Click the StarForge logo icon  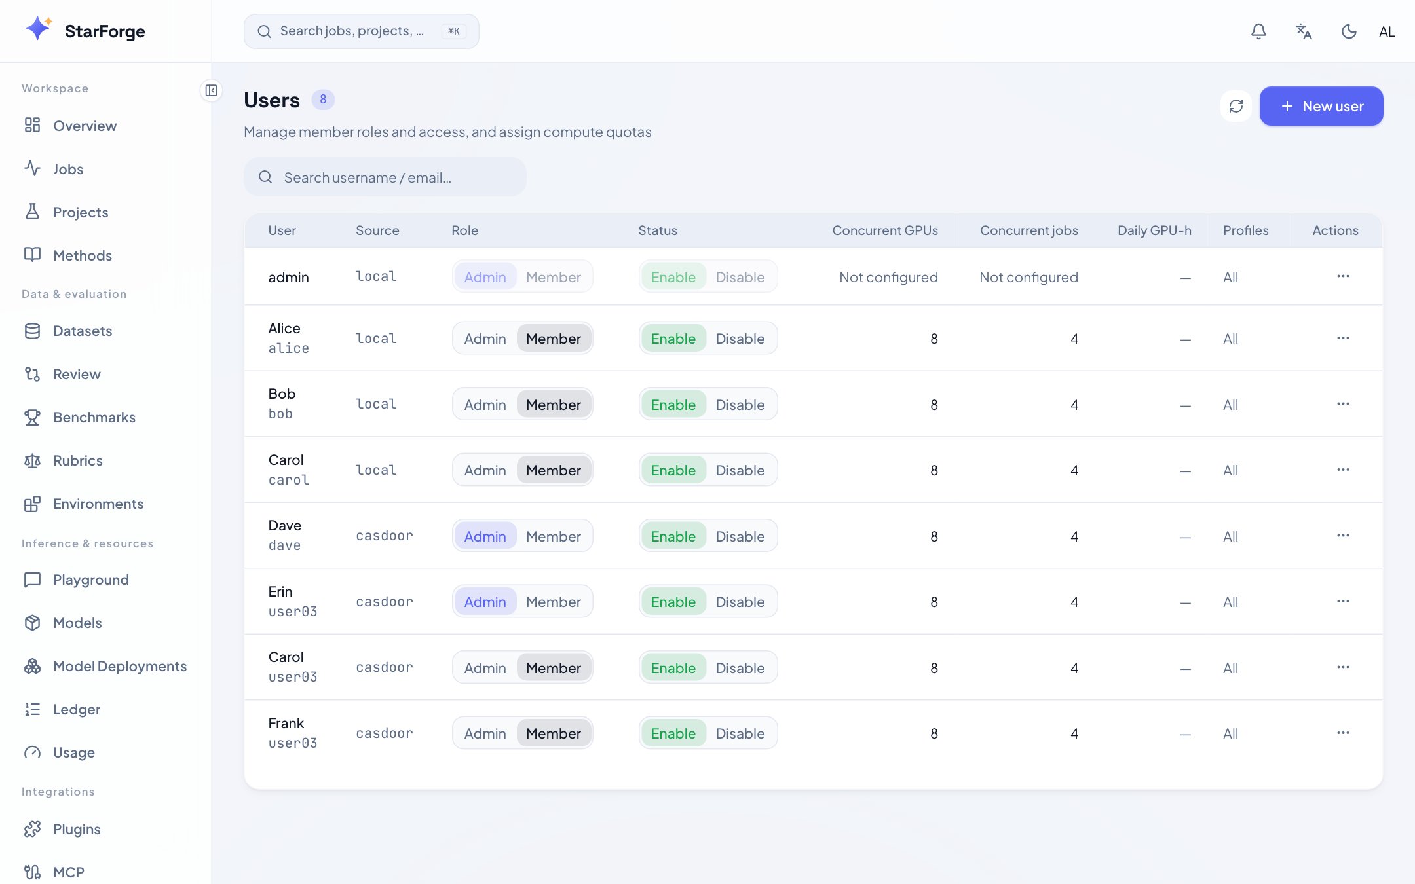pos(38,29)
